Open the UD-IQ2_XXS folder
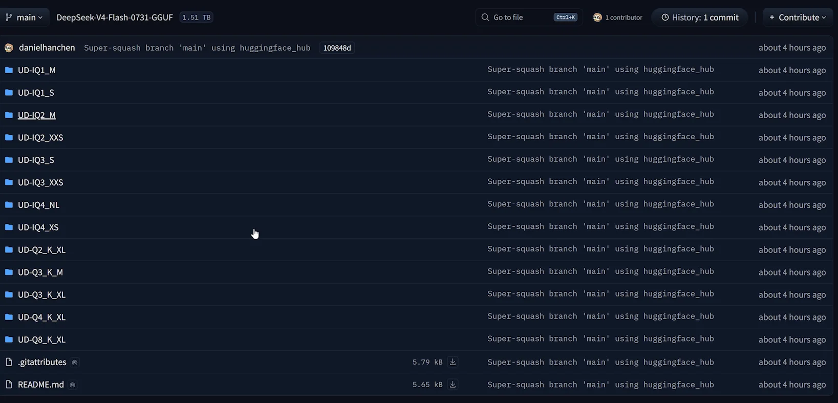The height and width of the screenshot is (403, 838). [40, 138]
